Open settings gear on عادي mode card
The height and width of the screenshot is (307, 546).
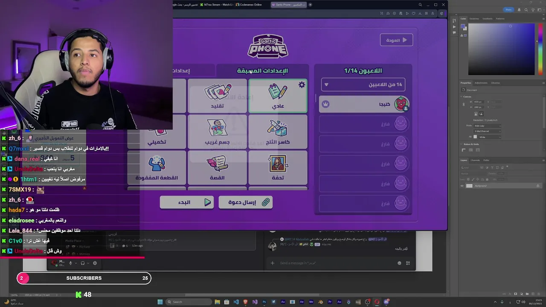[x=302, y=85]
